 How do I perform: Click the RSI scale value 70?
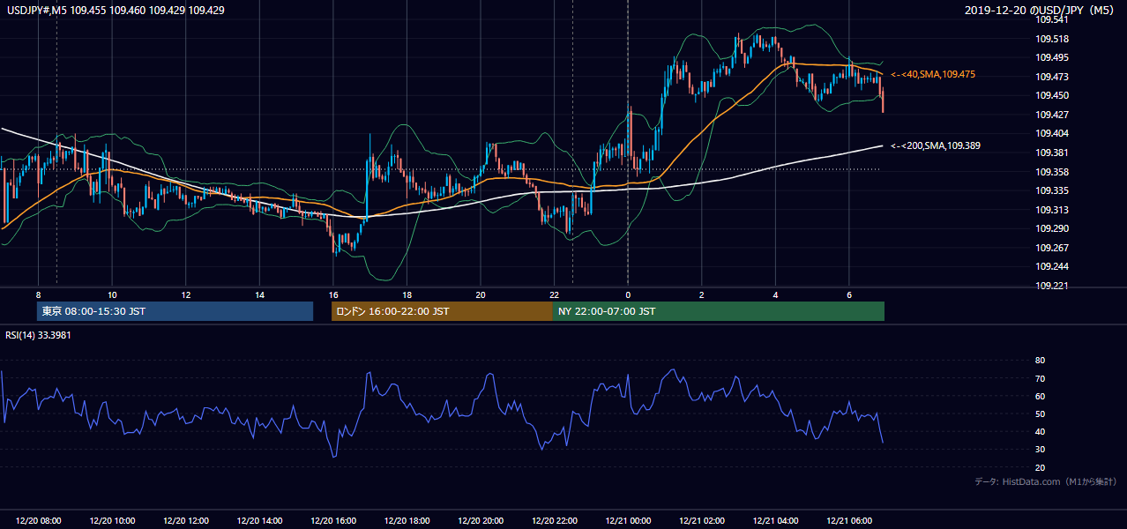pos(1040,378)
